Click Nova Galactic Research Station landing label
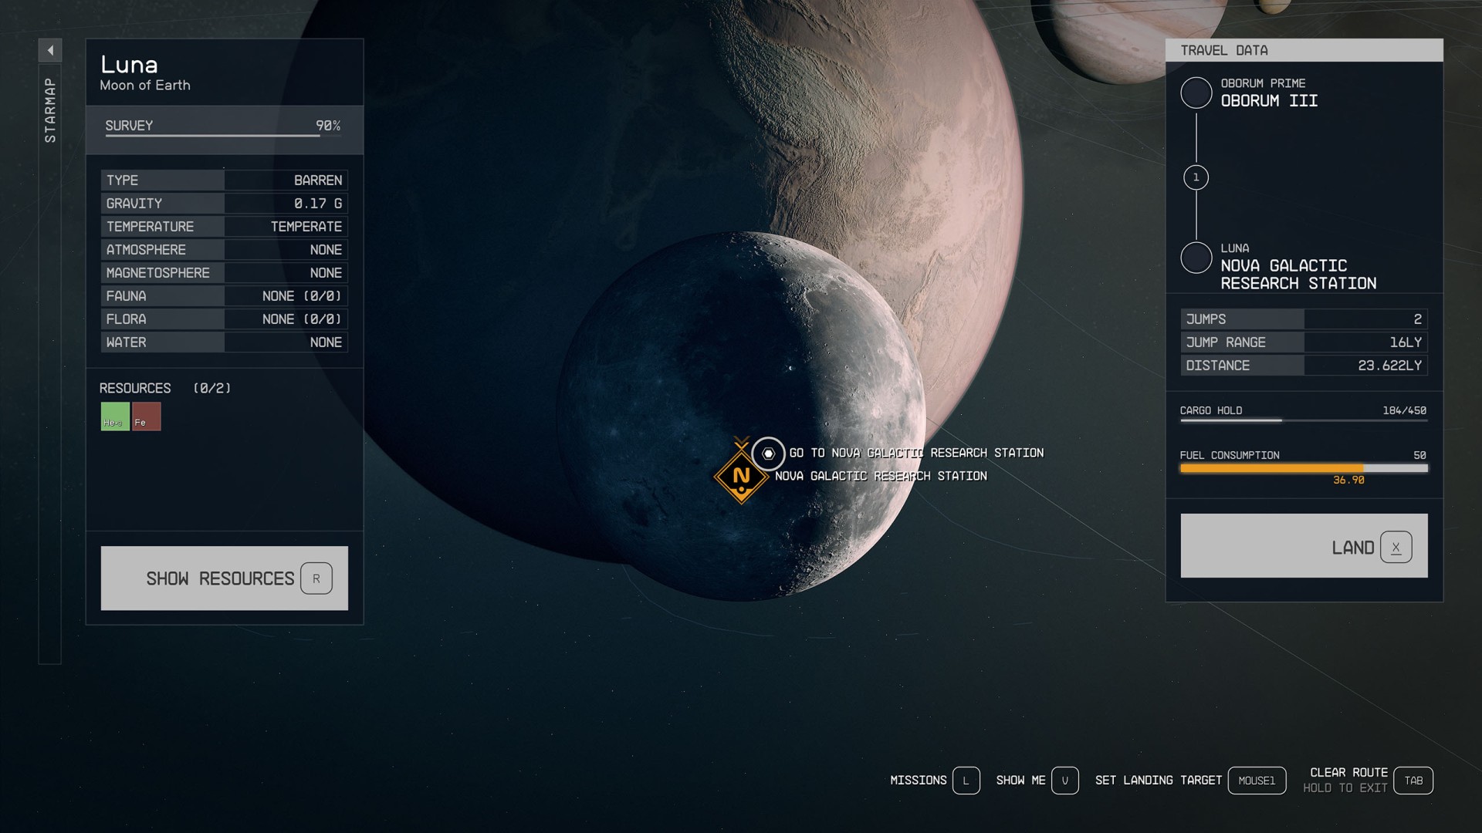The image size is (1482, 833). pos(881,476)
